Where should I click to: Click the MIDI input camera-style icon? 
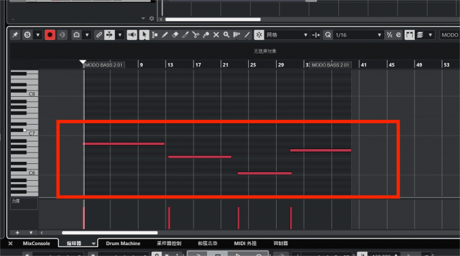tap(76, 35)
